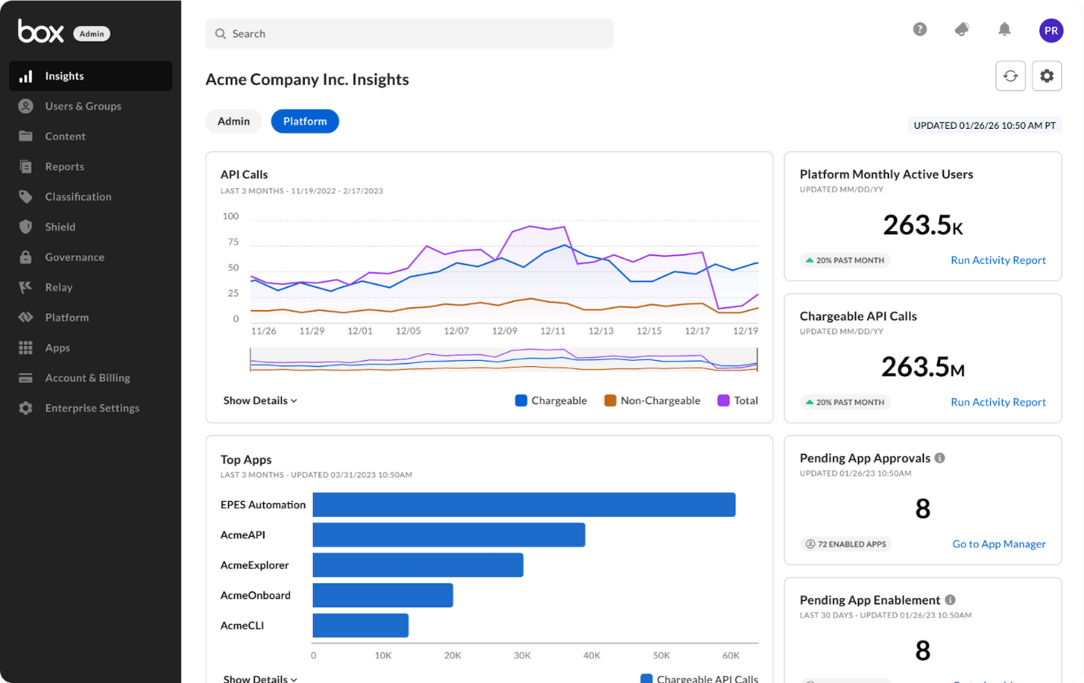This screenshot has height=683, width=1084.
Task: Hide the Non-Chargeable line on the chart
Action: (652, 400)
